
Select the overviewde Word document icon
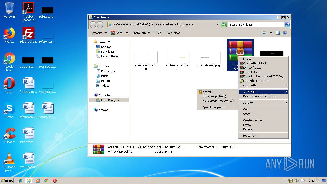[x=28, y=160]
